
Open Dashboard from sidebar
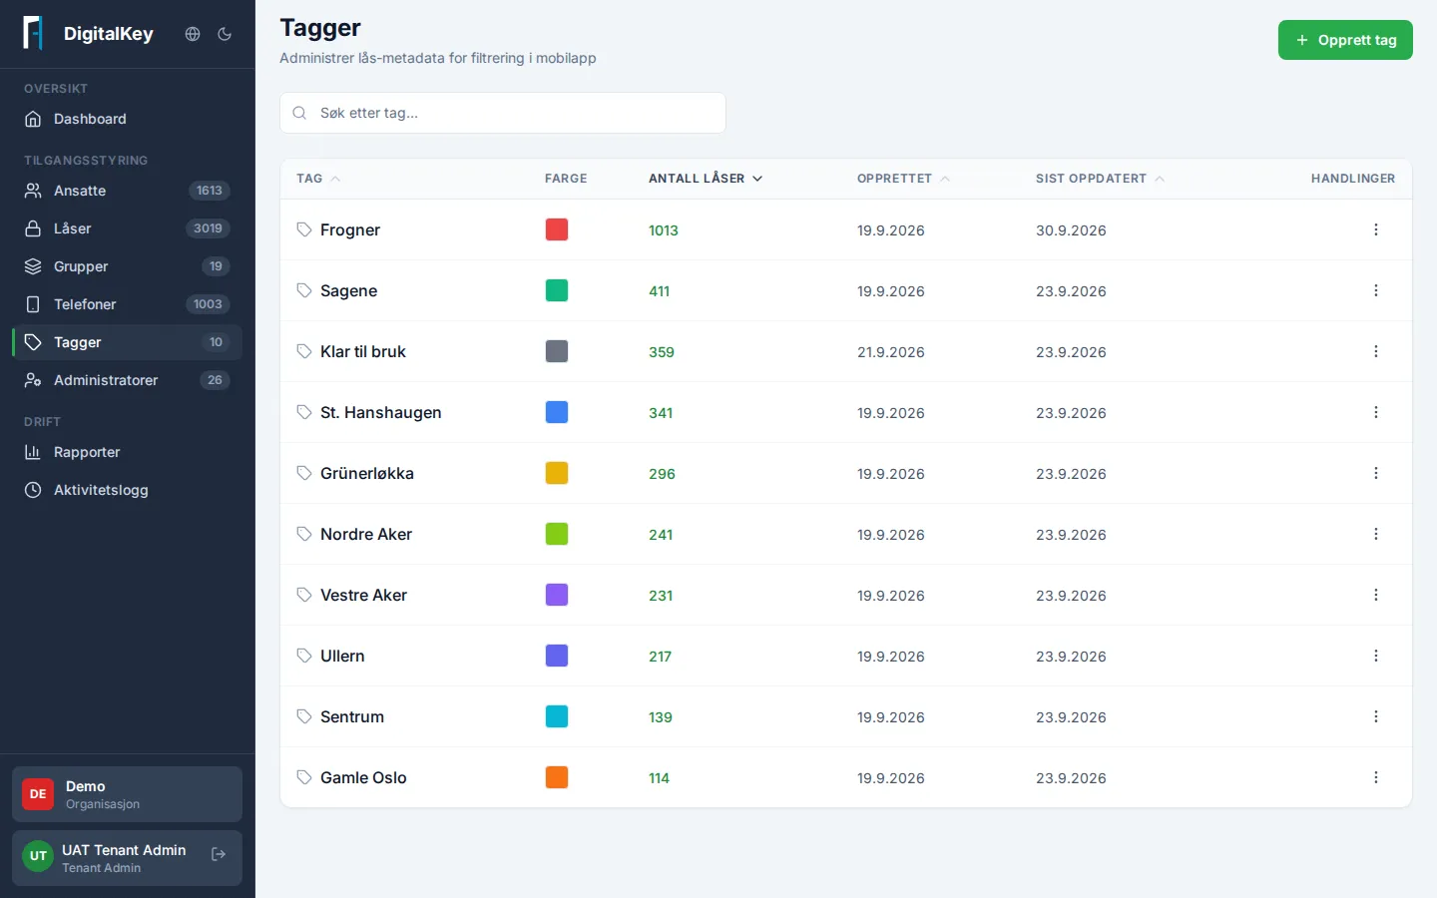[127, 119]
